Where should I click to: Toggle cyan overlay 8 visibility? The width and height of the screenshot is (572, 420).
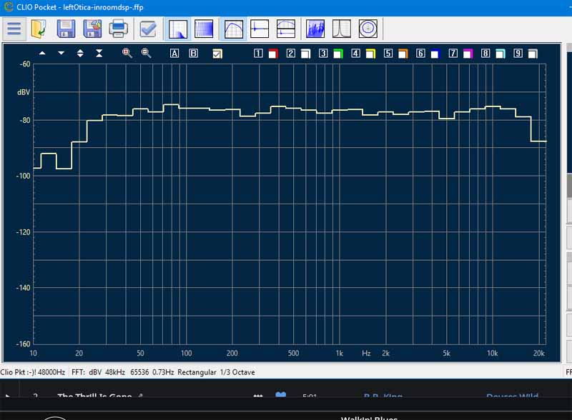500,54
